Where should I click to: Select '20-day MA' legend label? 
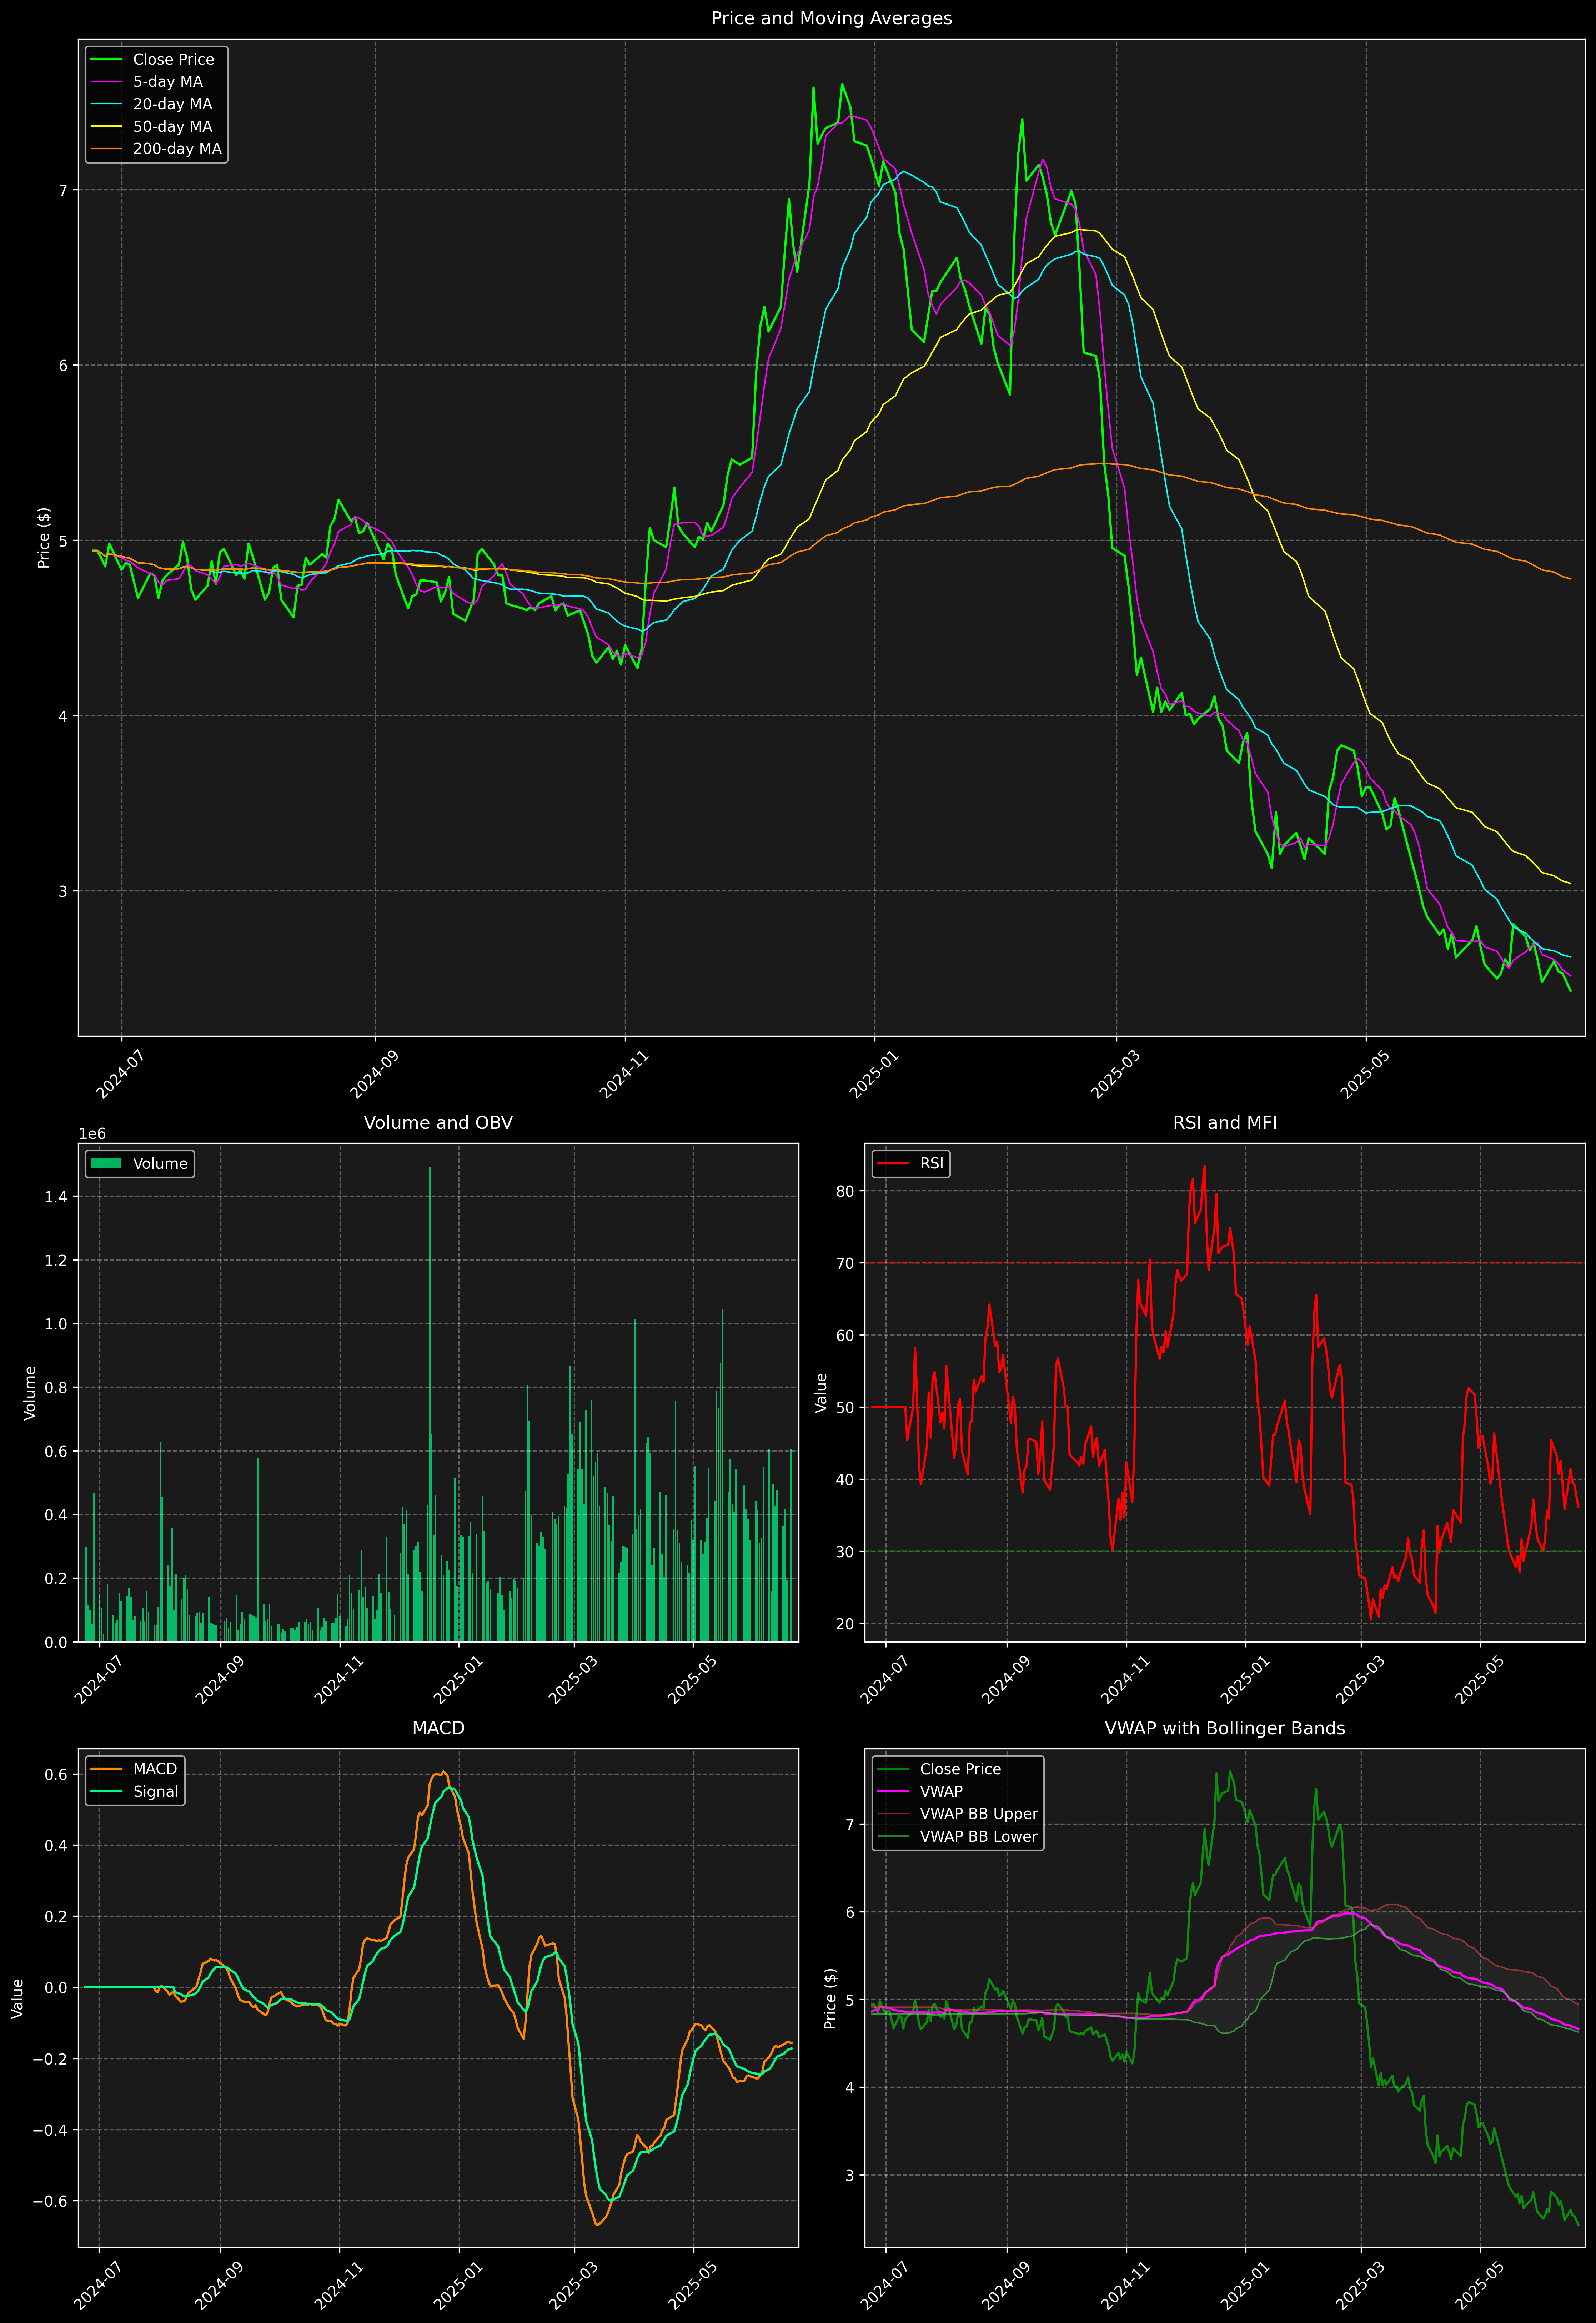[173, 104]
